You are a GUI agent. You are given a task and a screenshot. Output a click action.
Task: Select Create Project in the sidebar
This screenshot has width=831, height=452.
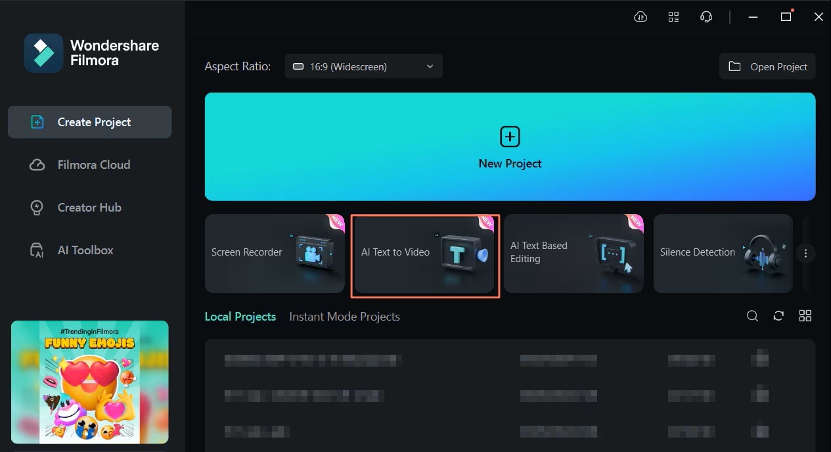coord(90,122)
